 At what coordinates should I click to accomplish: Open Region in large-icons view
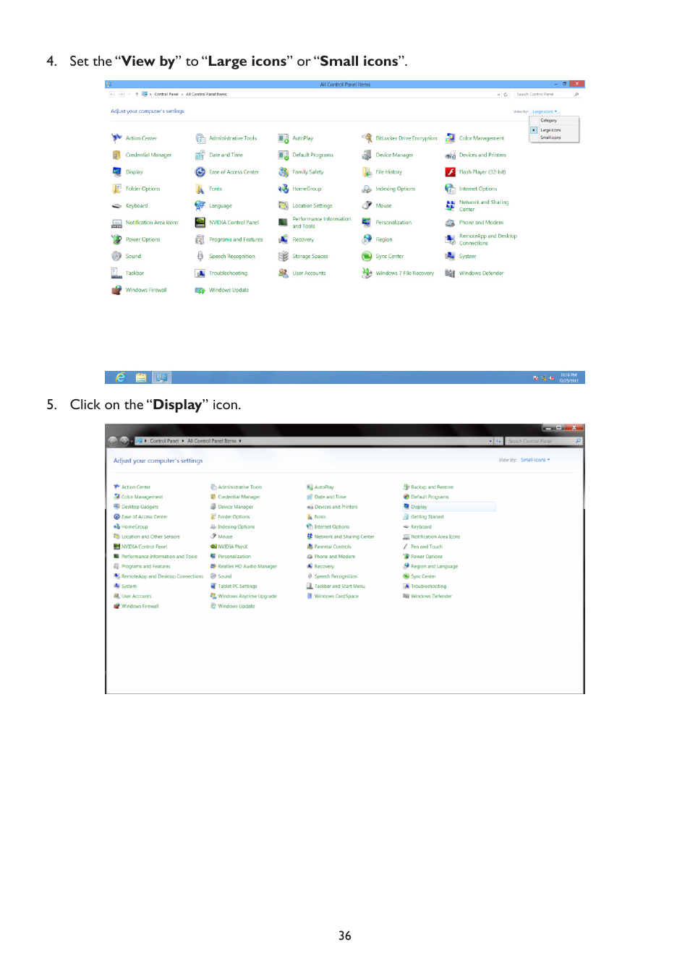377,239
